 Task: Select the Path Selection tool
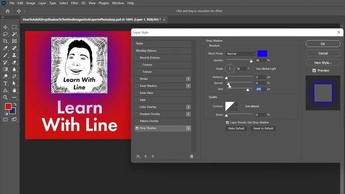point(15,84)
